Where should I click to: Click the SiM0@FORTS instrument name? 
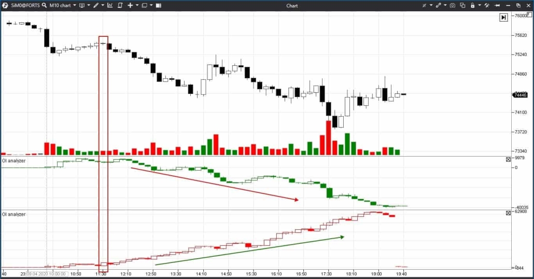[x=26, y=5]
